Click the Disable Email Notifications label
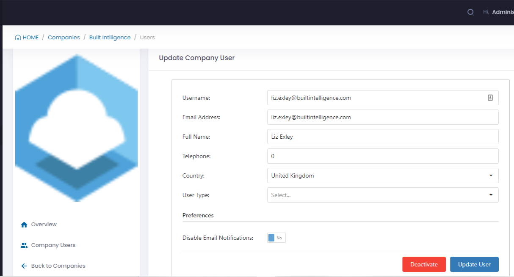 pos(218,238)
